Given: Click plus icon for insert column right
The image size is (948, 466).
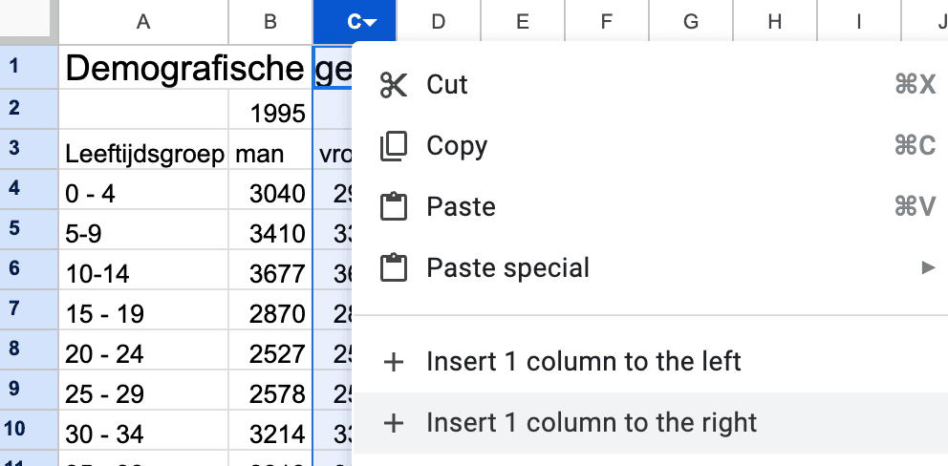Looking at the screenshot, I should (393, 423).
